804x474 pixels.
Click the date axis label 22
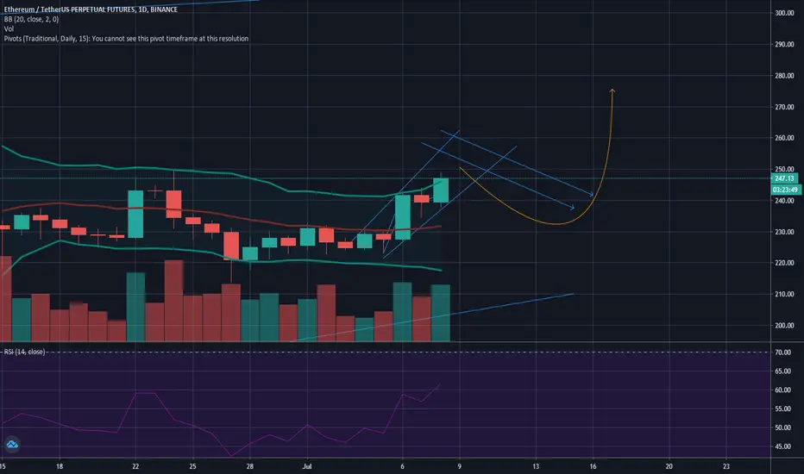135,466
